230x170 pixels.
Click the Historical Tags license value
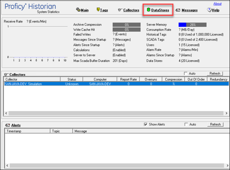tap(201, 35)
